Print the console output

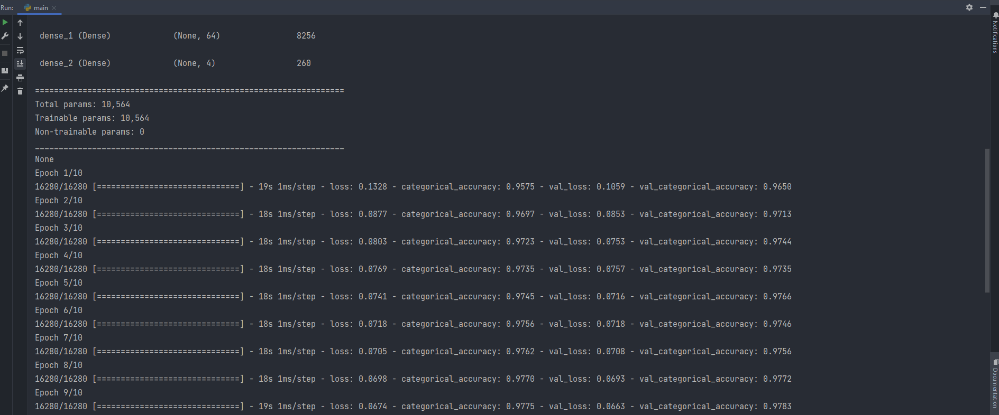[x=20, y=78]
